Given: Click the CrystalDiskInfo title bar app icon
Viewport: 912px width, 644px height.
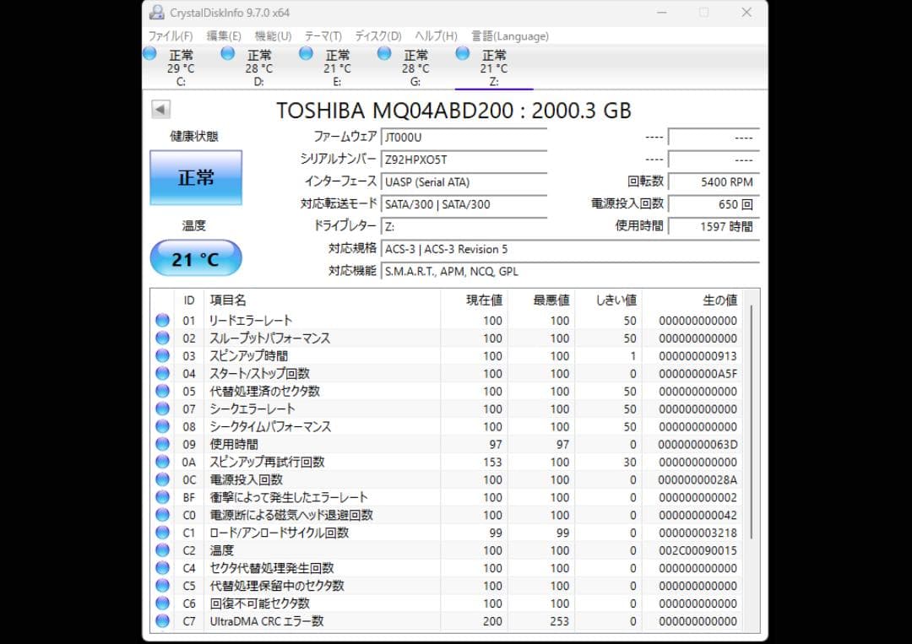Looking at the screenshot, I should 156,12.
